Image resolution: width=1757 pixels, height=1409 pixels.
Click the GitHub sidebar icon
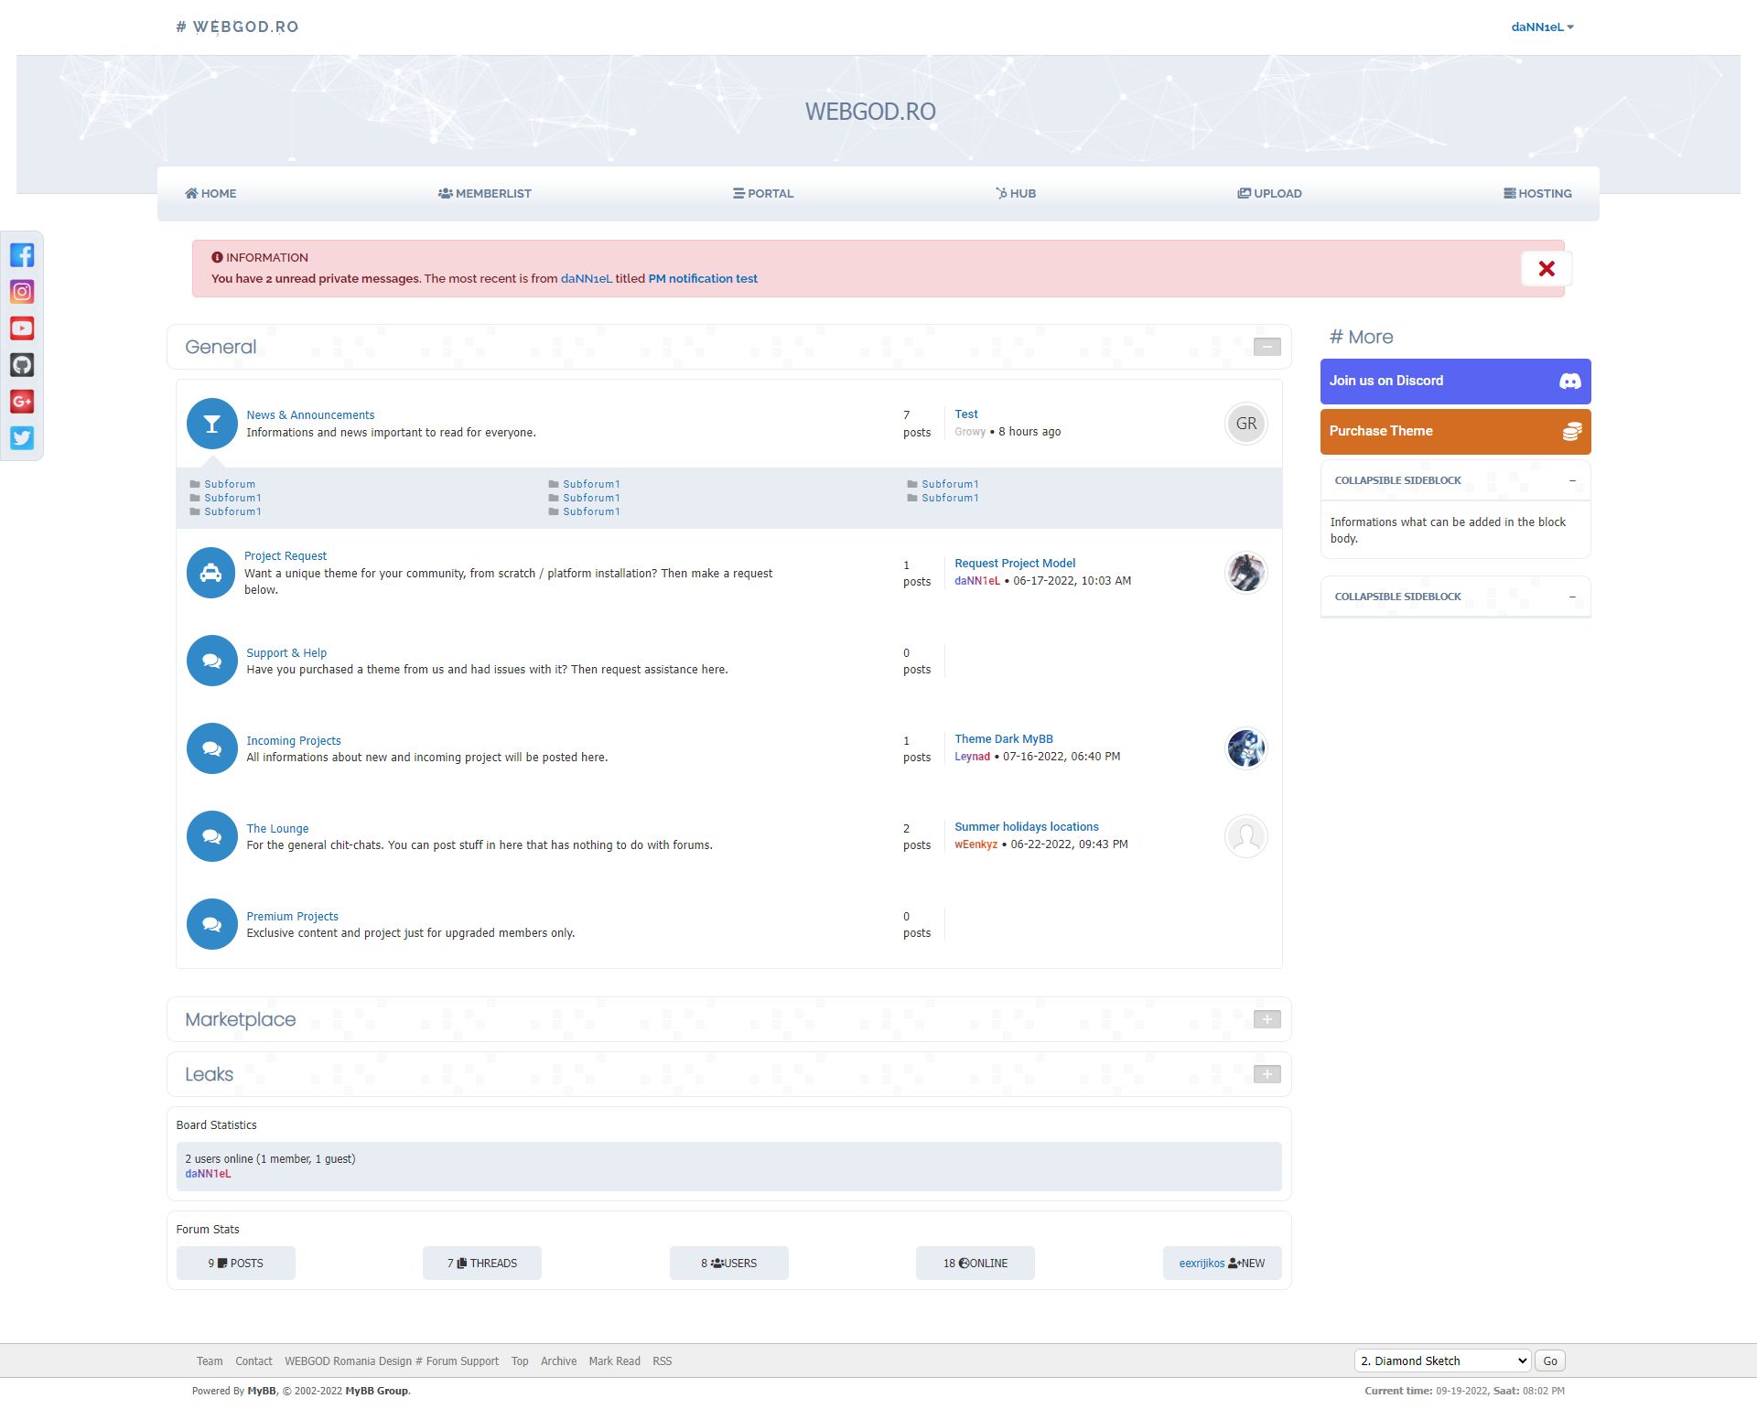coord(22,365)
